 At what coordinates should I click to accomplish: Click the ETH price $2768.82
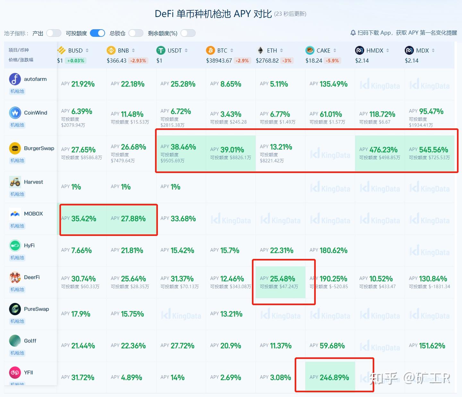267,61
